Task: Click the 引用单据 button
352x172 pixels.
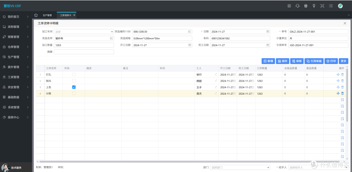Action: pos(314,61)
